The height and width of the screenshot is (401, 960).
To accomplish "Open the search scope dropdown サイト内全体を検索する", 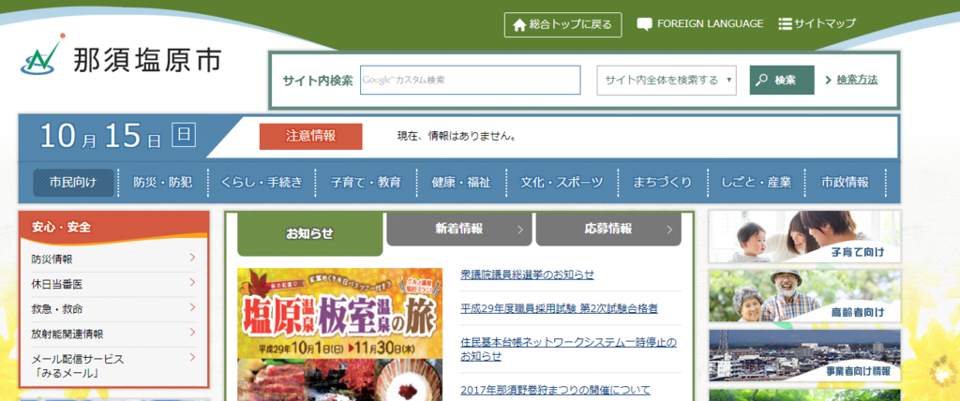I will pyautogui.click(x=667, y=81).
